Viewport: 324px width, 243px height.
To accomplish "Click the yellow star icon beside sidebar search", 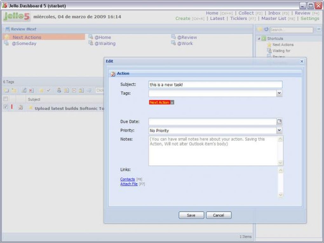I will 260,29.
